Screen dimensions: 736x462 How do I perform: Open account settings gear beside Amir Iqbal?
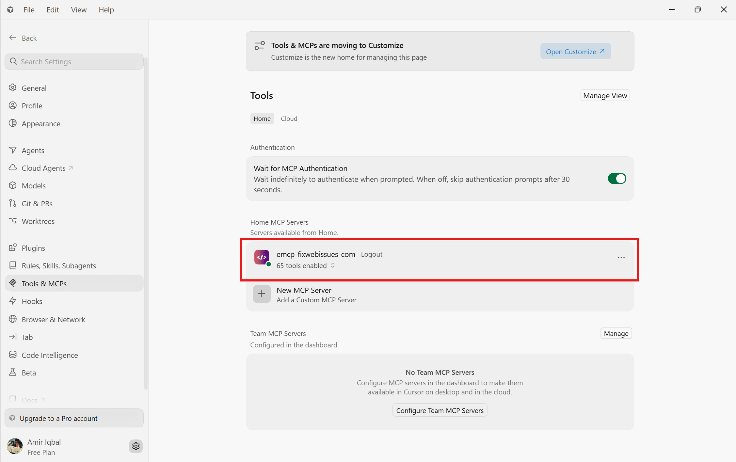[x=136, y=446]
